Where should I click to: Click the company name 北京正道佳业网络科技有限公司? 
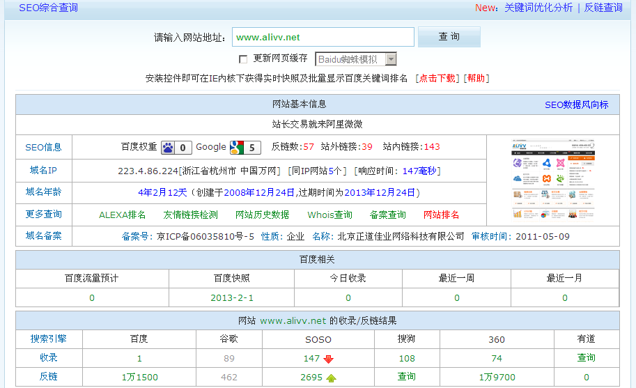tap(401, 236)
